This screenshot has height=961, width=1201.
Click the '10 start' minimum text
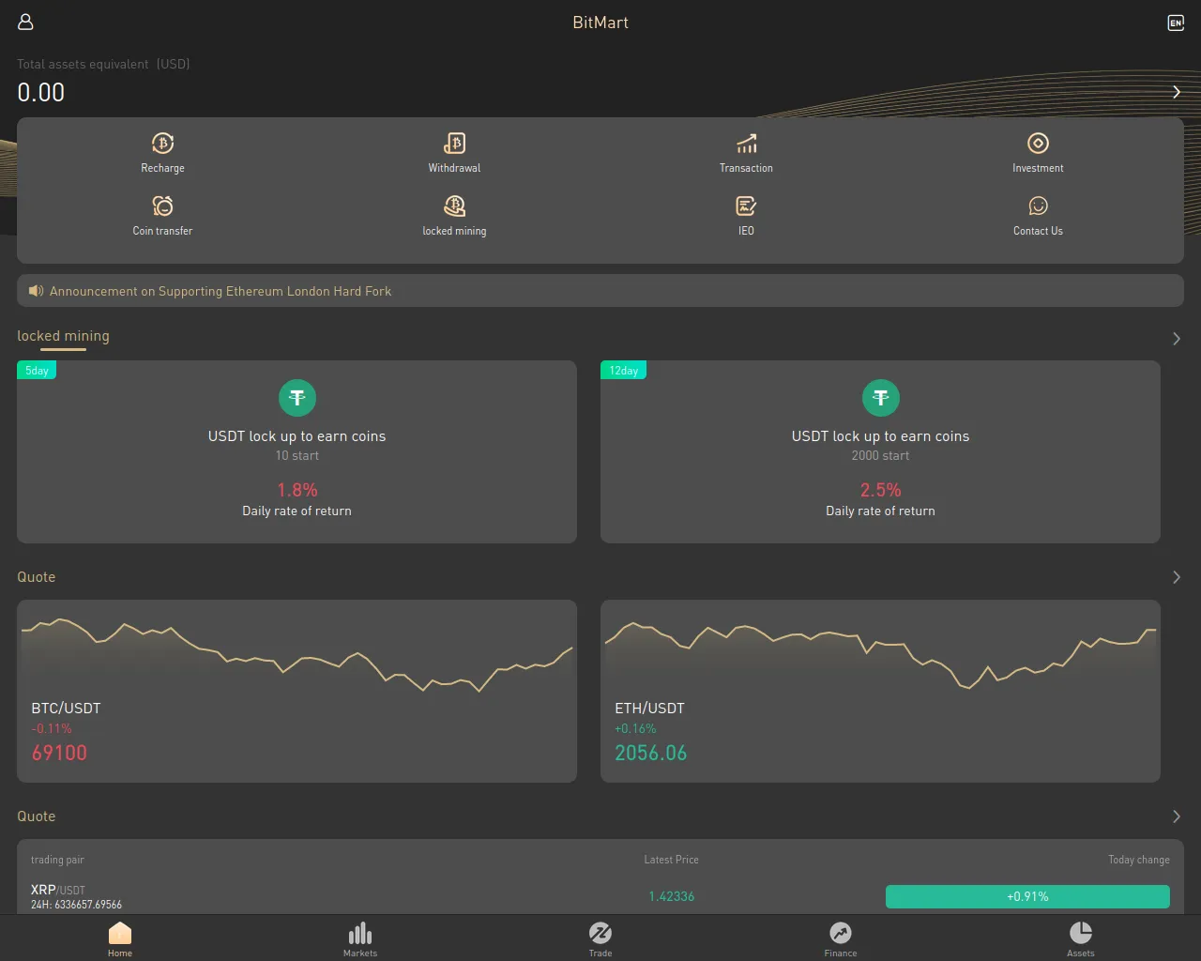[x=297, y=455]
